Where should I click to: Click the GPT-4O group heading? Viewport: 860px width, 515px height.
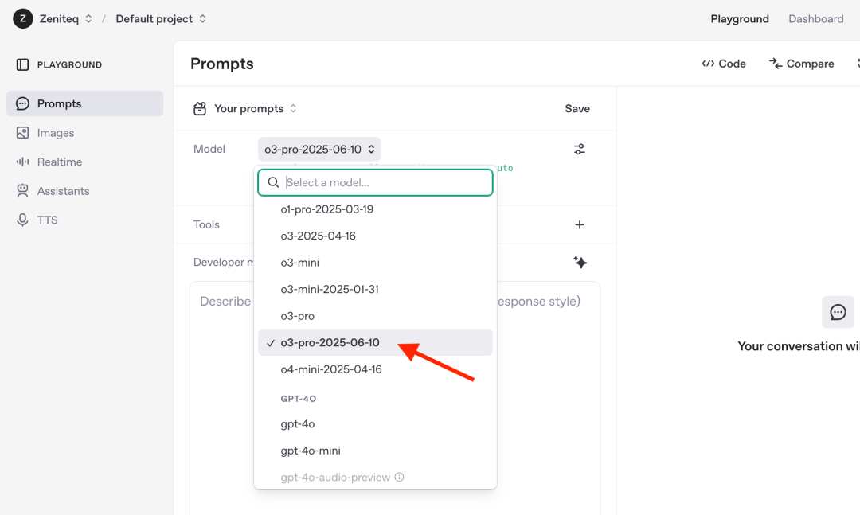point(299,399)
